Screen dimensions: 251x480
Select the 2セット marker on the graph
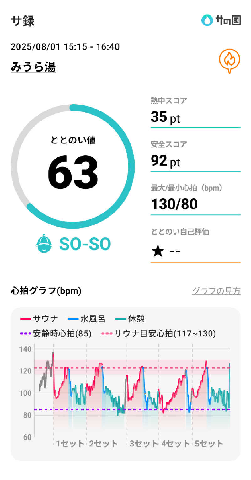pyautogui.click(x=103, y=444)
